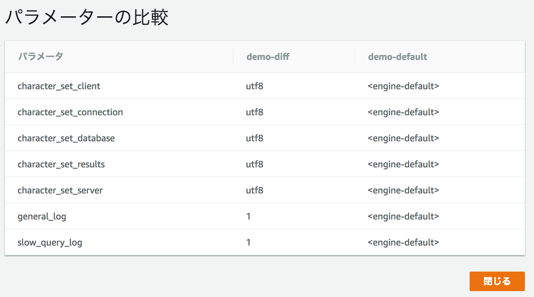Click the パラメーターの比較 dialog title

pyautogui.click(x=87, y=17)
